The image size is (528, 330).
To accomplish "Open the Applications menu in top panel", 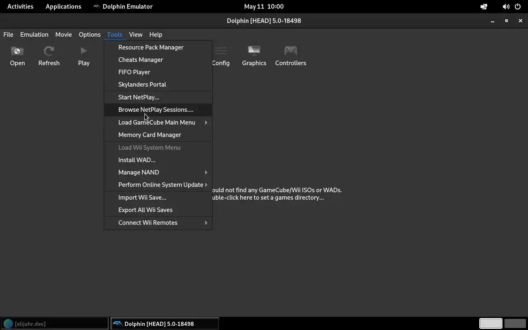I will 63,7.
